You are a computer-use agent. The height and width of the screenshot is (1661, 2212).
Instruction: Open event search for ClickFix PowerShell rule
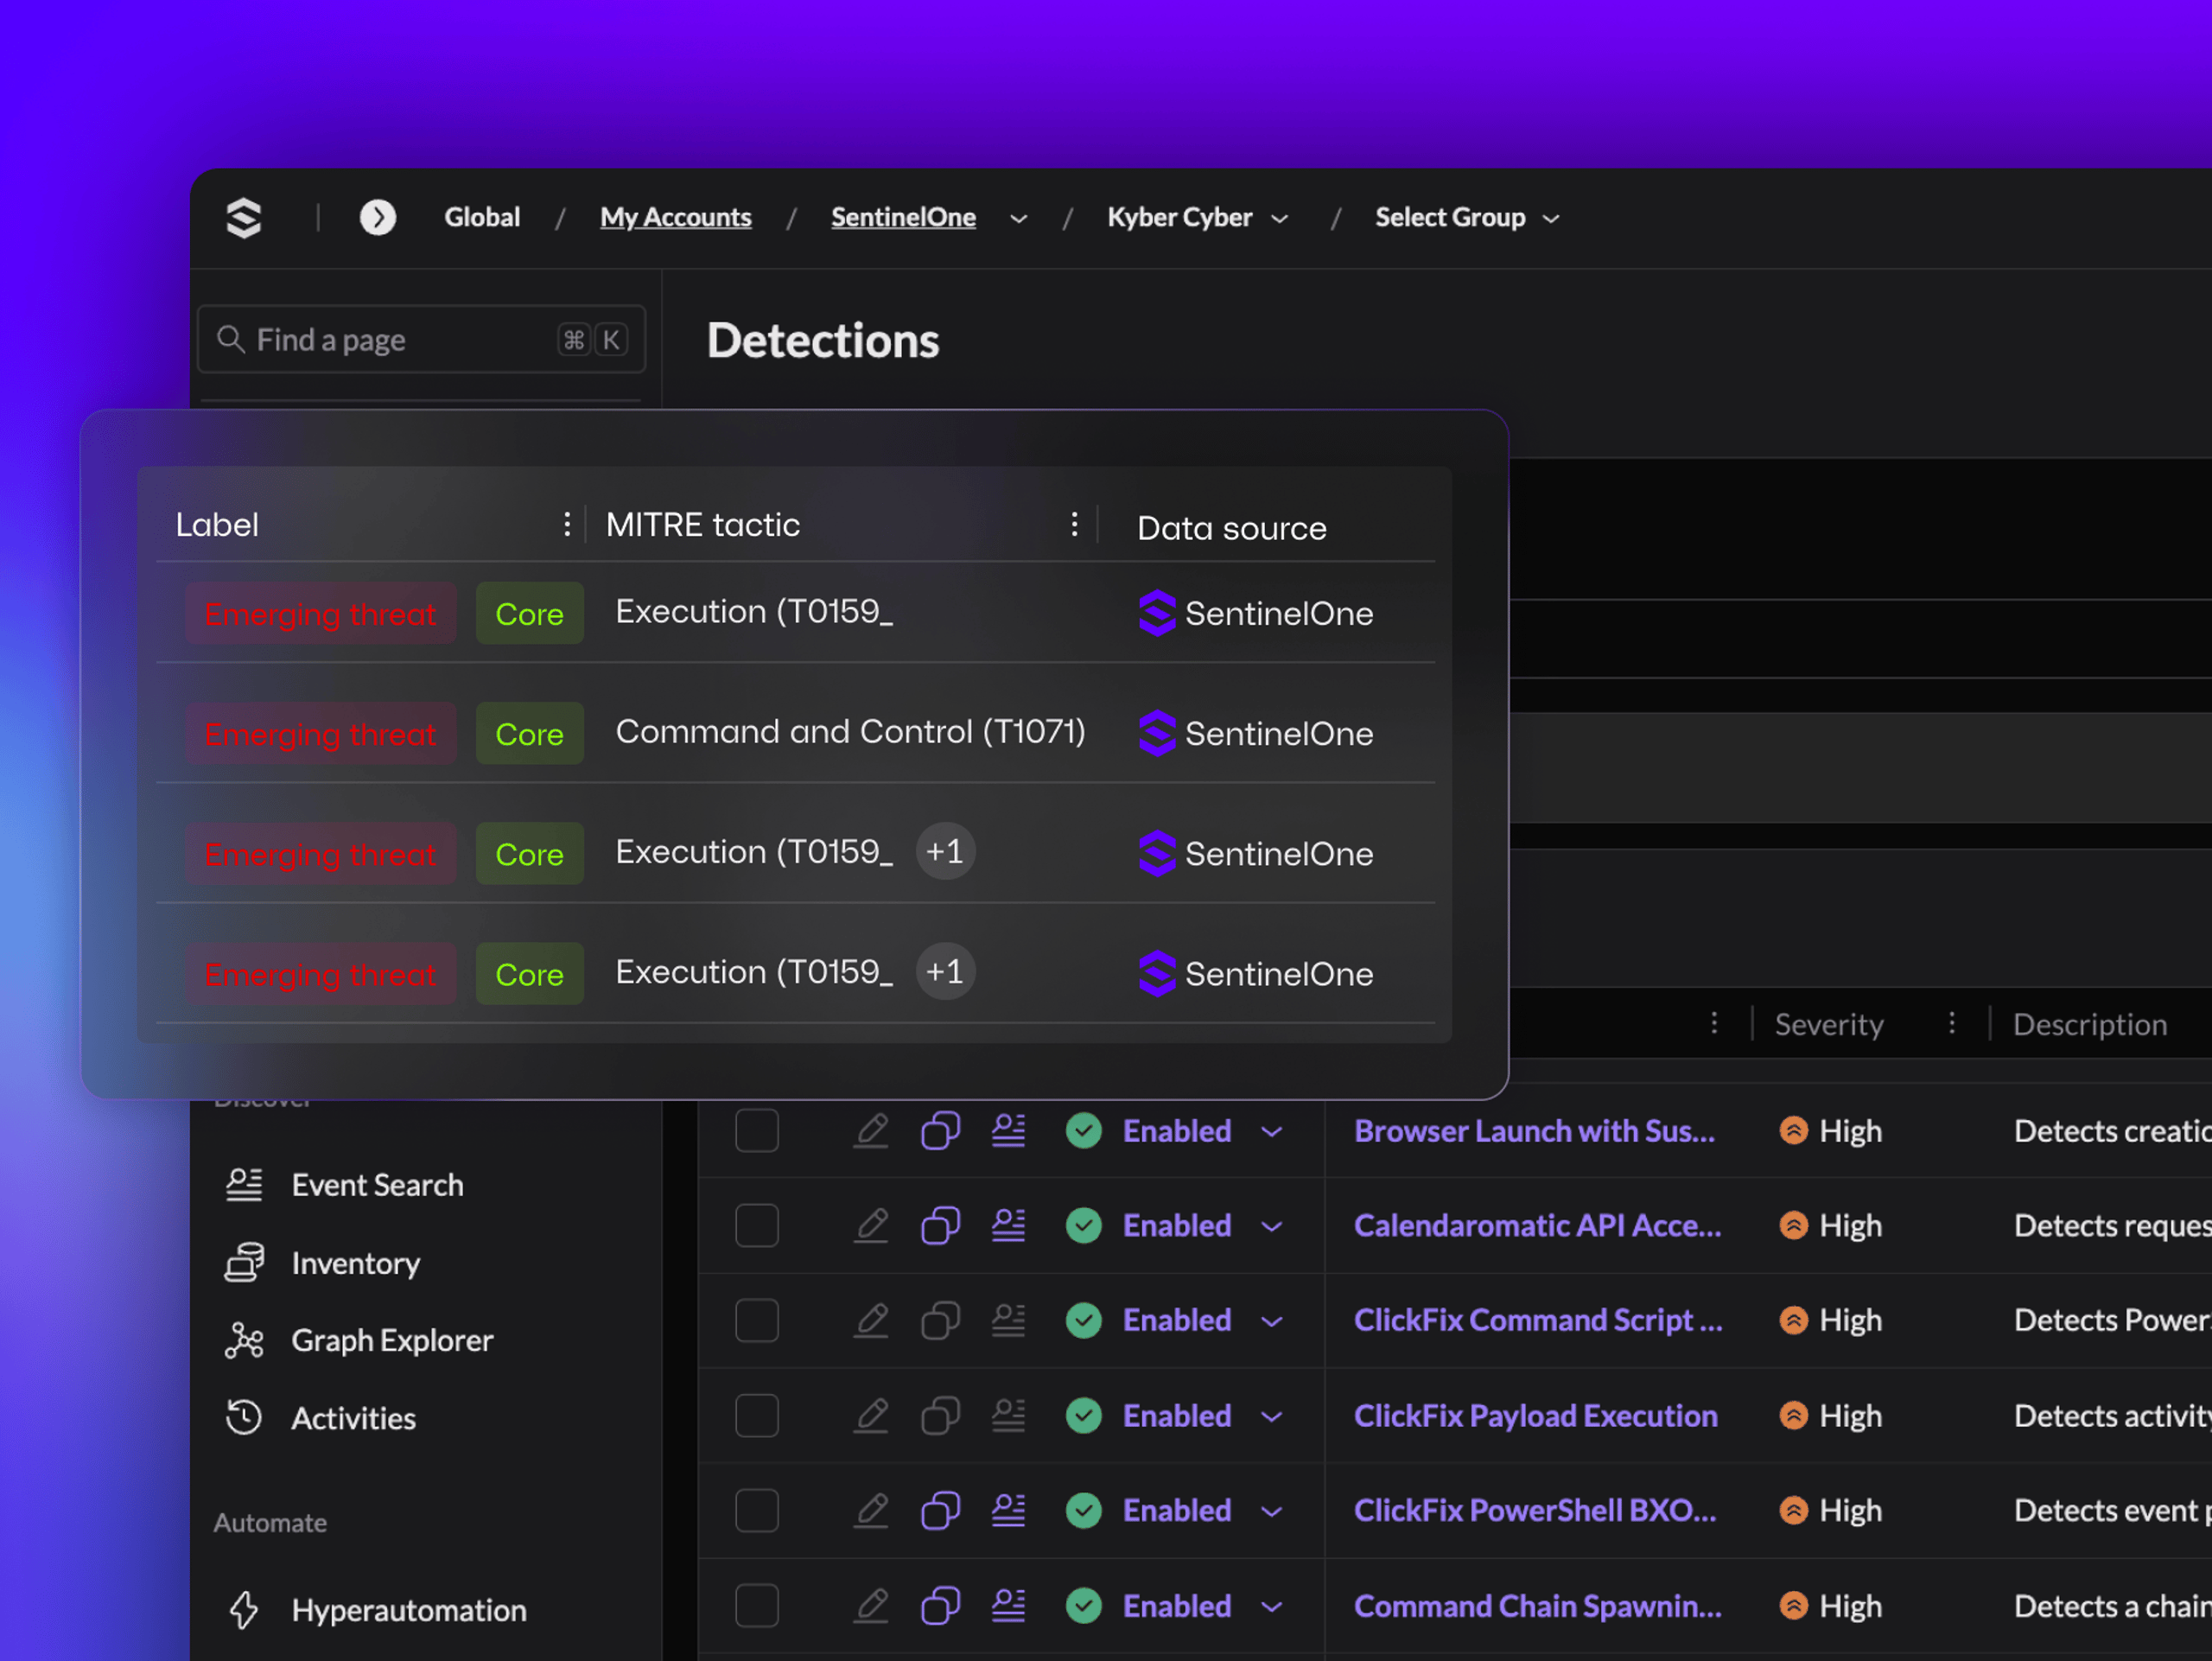(x=1009, y=1510)
